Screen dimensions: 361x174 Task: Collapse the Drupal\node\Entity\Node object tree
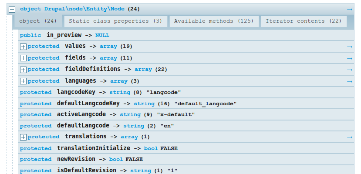point(12,10)
